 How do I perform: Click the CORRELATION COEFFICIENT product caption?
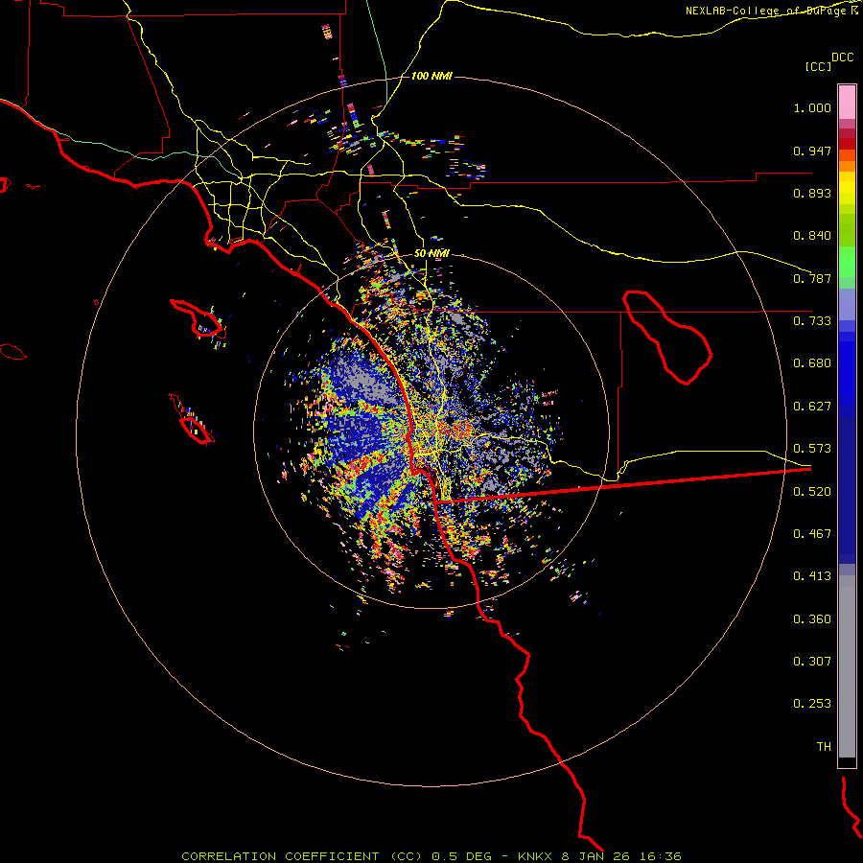coord(431,856)
